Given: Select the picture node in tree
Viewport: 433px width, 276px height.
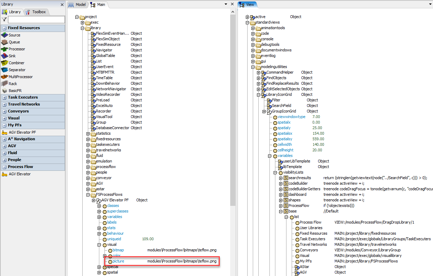Looking at the screenshot, I should [118, 261].
